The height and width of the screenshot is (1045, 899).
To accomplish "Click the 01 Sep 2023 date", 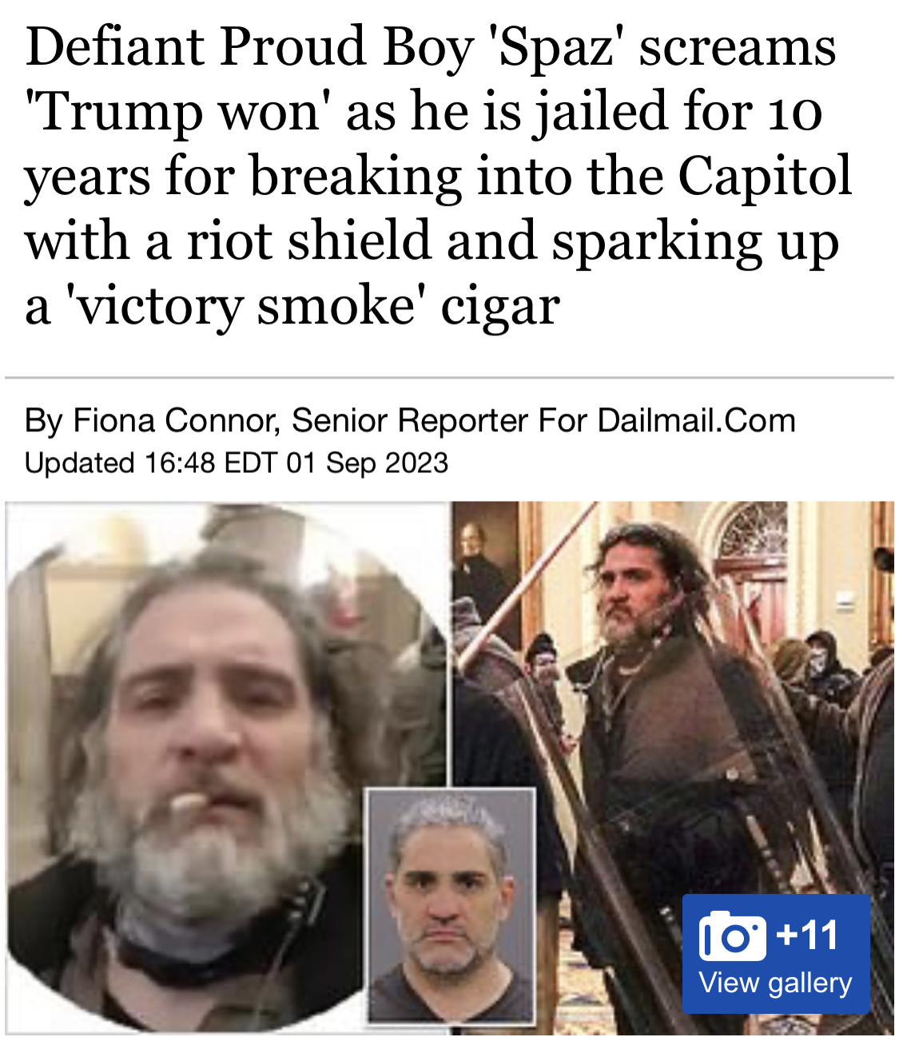I will tap(368, 463).
